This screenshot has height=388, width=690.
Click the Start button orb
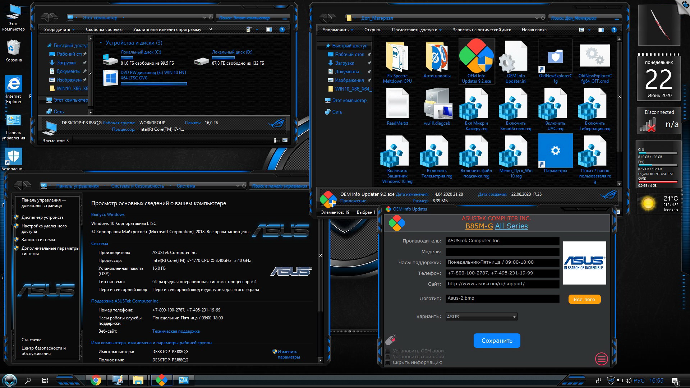pyautogui.click(x=10, y=380)
